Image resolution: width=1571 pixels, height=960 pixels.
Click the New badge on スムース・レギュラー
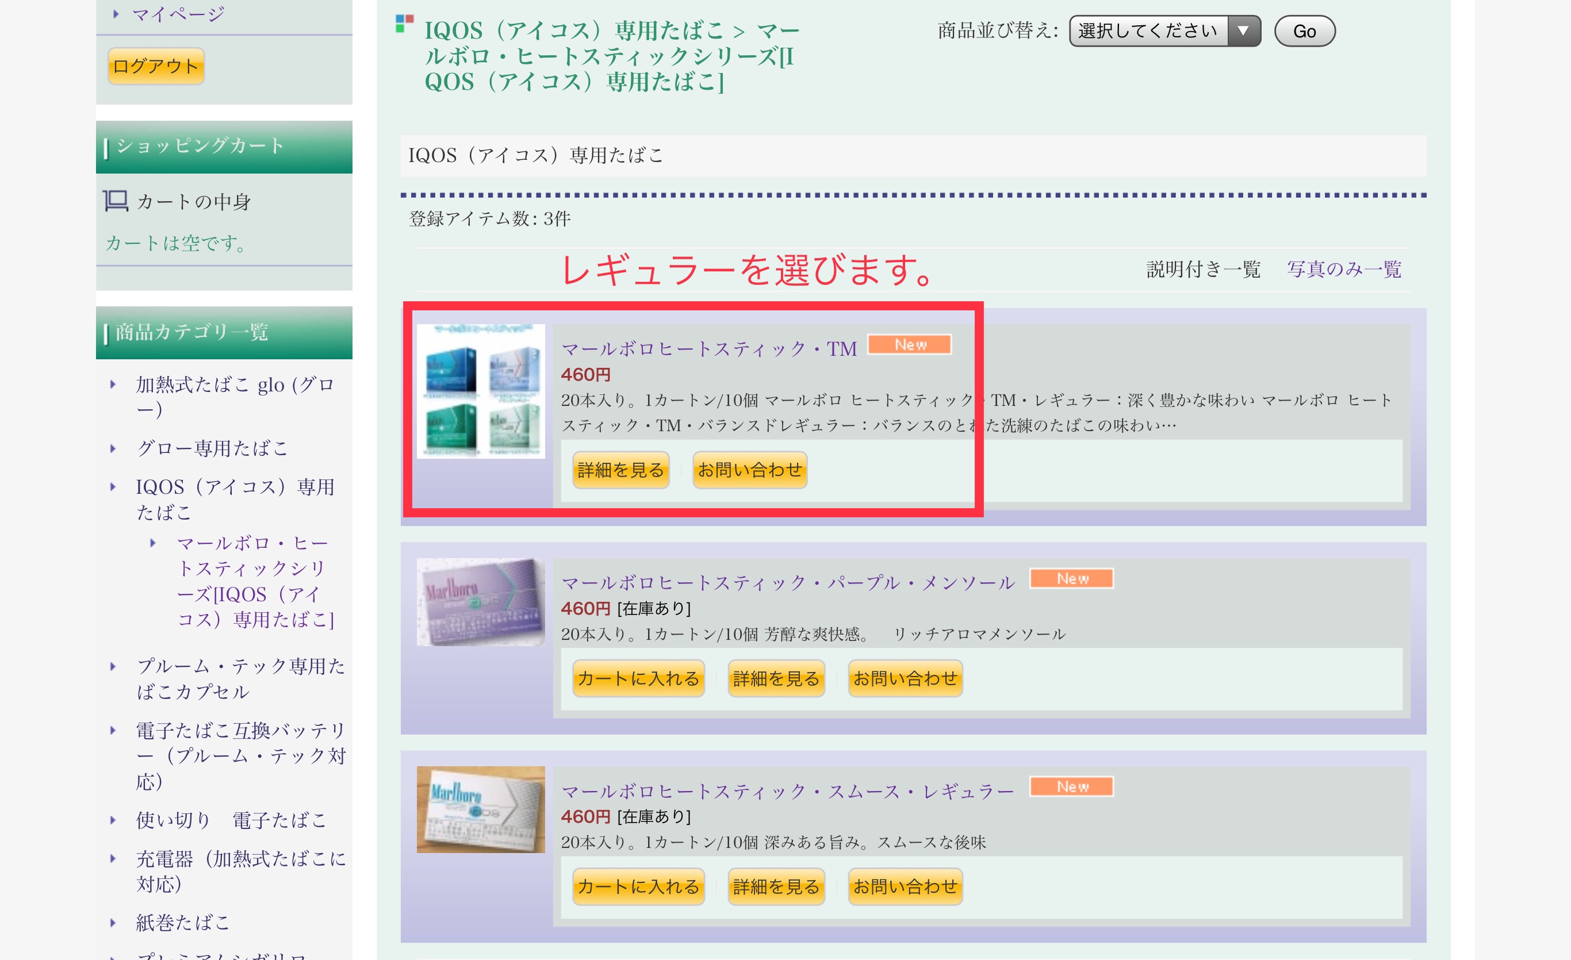point(1072,786)
